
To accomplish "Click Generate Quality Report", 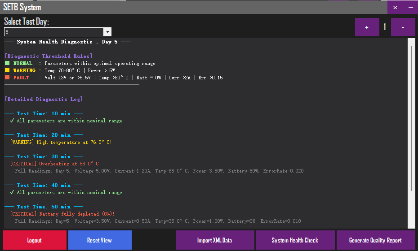I will 376,240.
